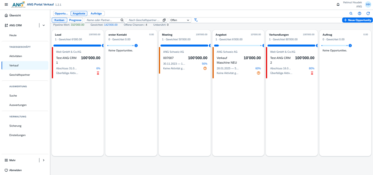This screenshot has width=373, height=175.
Task: Click Abmelden to log out
Action: (25, 170)
